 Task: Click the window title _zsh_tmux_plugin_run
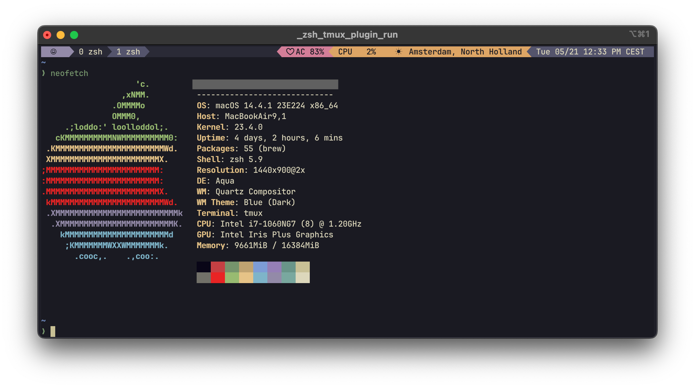(347, 35)
